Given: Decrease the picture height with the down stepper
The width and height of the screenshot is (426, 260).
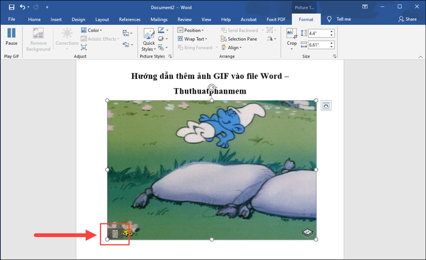Looking at the screenshot, I should point(332,35).
